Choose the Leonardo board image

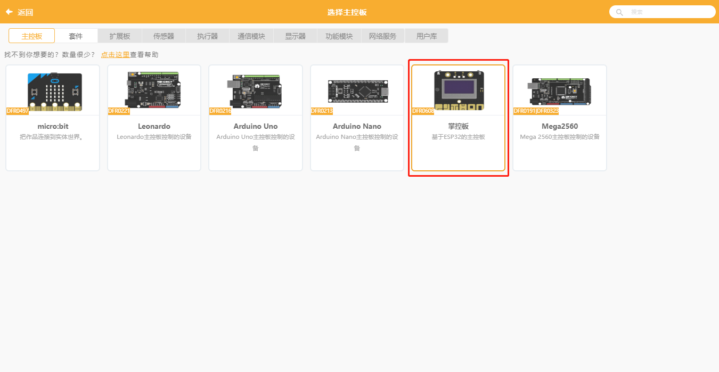click(x=154, y=90)
